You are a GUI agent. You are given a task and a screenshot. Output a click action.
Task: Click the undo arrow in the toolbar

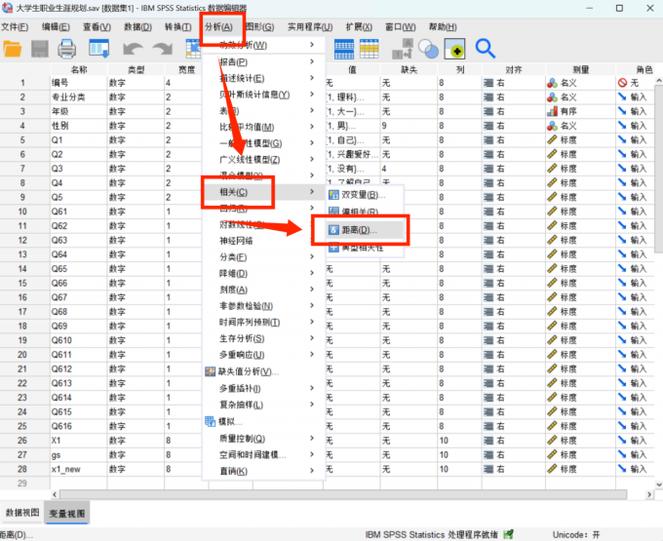point(133,48)
